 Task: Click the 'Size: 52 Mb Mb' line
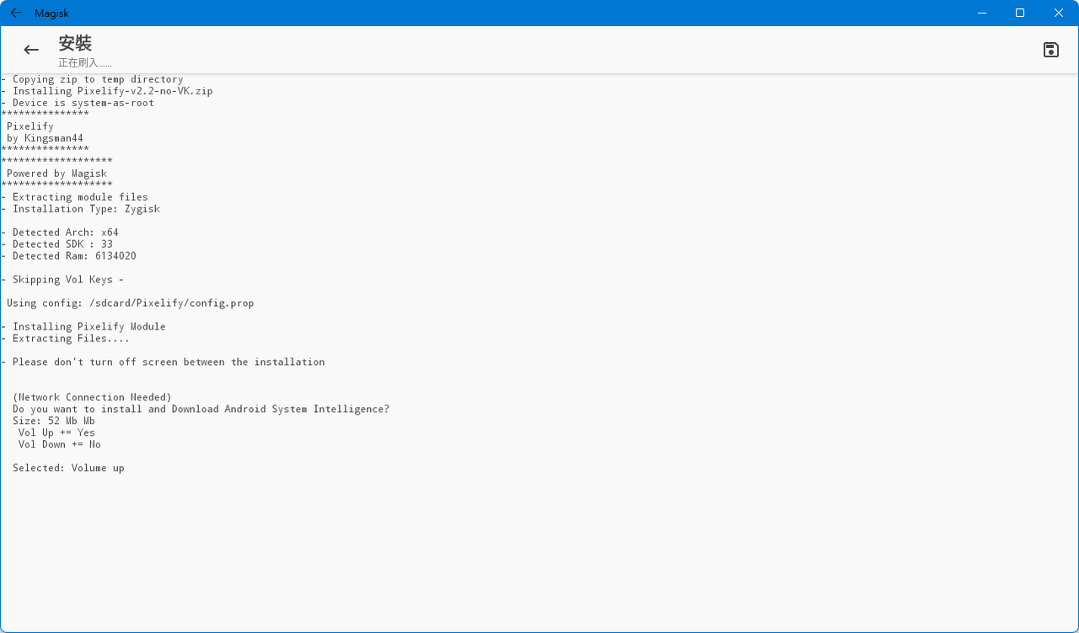pos(54,421)
